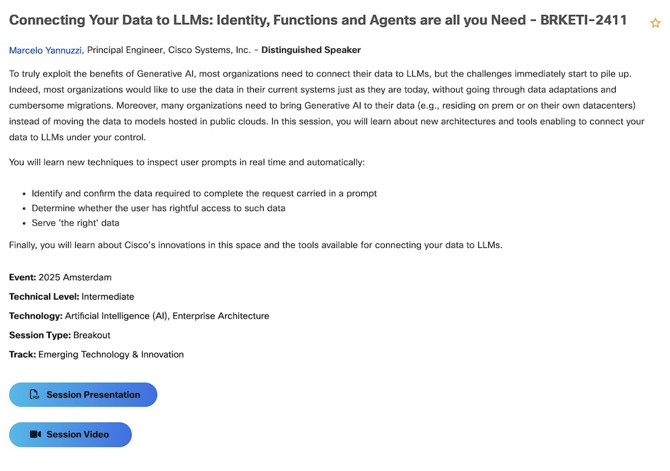Click the session title heading BRKETI-2411
The height and width of the screenshot is (471, 670).
[x=318, y=20]
